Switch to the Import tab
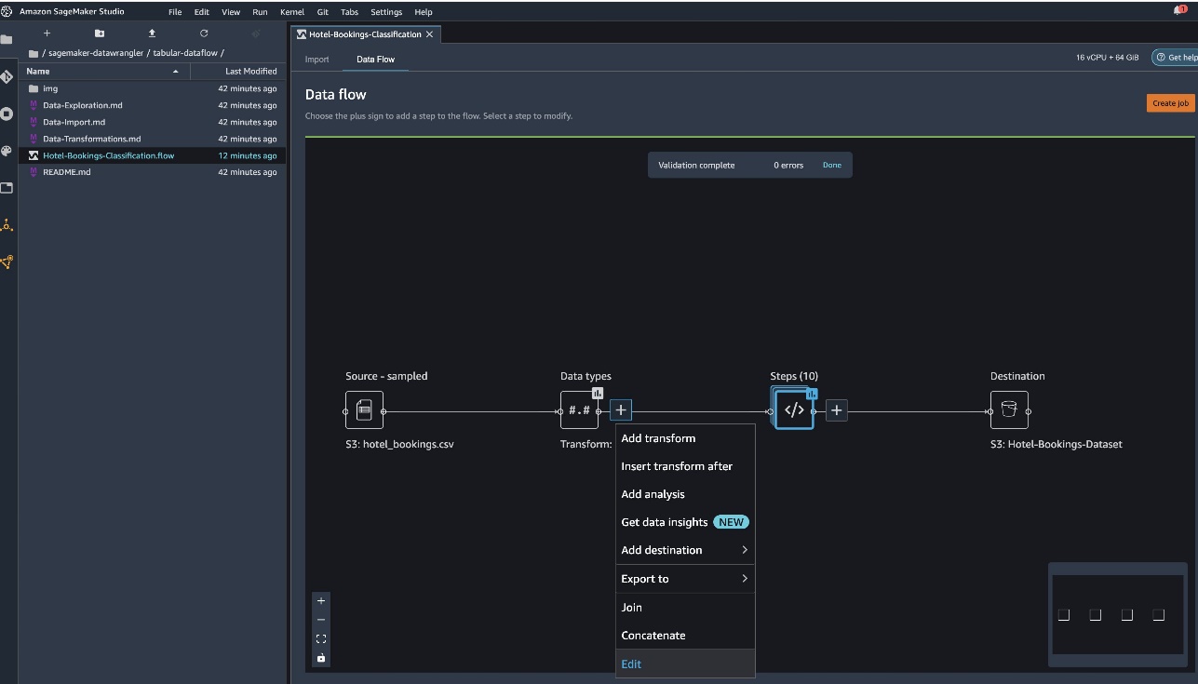The height and width of the screenshot is (684, 1198). click(x=316, y=59)
